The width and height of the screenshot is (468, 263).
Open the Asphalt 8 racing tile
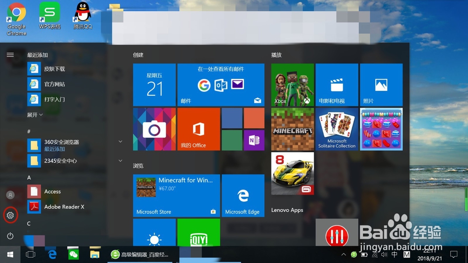pos(292,174)
